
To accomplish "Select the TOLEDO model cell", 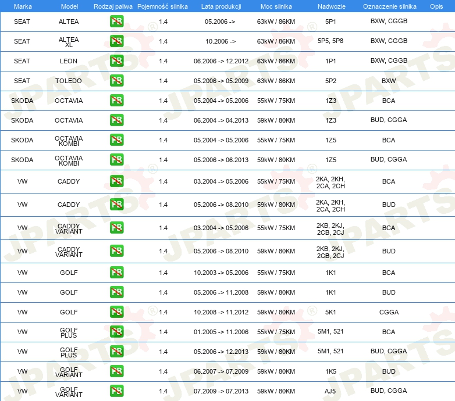I will click(x=69, y=81).
